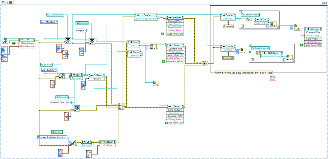Click iteration terminal in SelectorTunnel For Loop
328x159 pixels.
pyautogui.click(x=242, y=26)
